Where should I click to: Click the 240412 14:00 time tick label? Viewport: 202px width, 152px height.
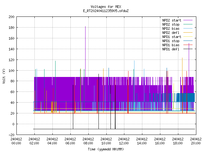click(x=142, y=141)
